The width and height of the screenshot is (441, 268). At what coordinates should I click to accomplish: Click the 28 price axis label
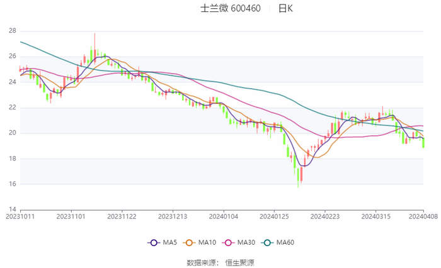click(13, 31)
